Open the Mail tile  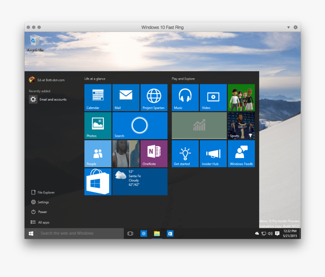[126, 97]
